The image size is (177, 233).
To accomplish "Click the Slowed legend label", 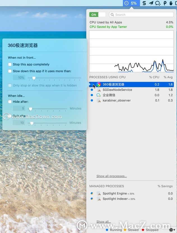I will (x=133, y=230).
